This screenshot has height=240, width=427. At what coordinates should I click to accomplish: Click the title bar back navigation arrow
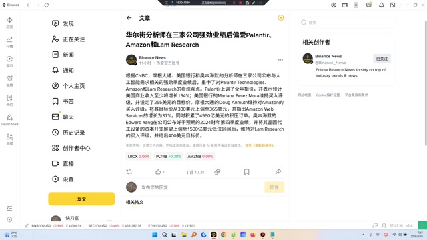(x=29, y=5)
